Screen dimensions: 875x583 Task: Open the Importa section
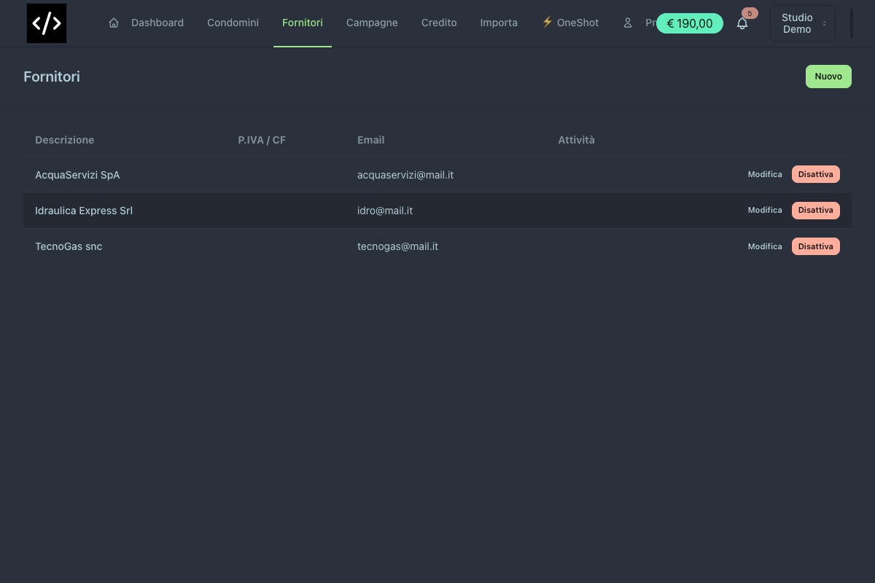499,23
